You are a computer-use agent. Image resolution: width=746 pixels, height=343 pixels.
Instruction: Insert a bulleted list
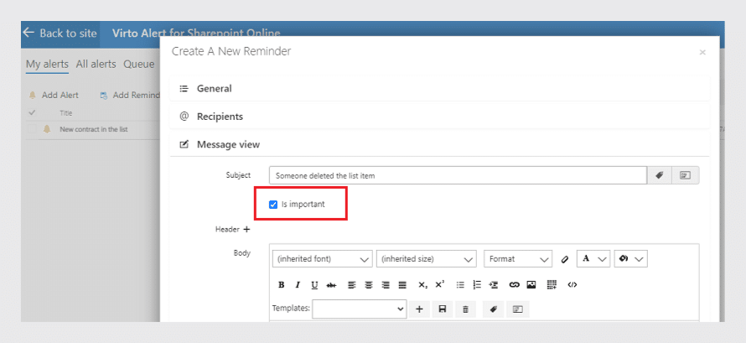pyautogui.click(x=460, y=285)
